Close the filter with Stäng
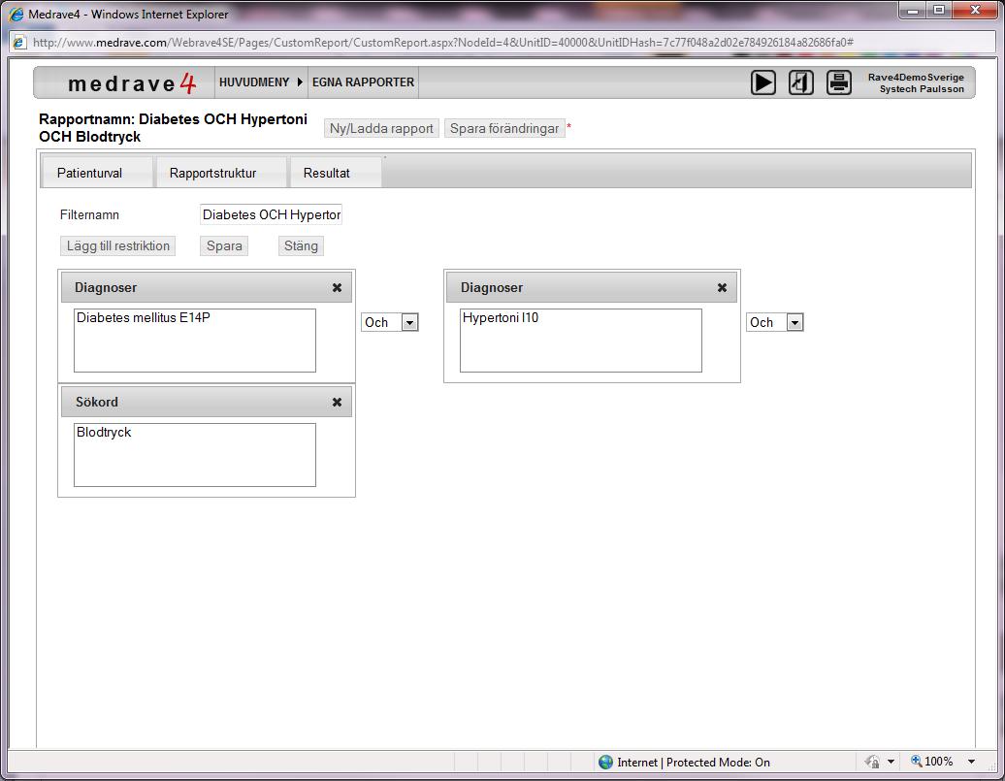The width and height of the screenshot is (1005, 781). pyautogui.click(x=301, y=245)
